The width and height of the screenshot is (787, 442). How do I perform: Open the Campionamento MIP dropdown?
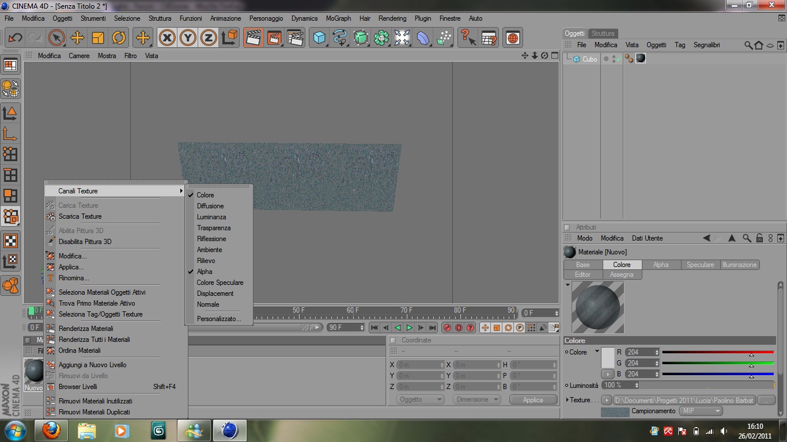click(701, 411)
